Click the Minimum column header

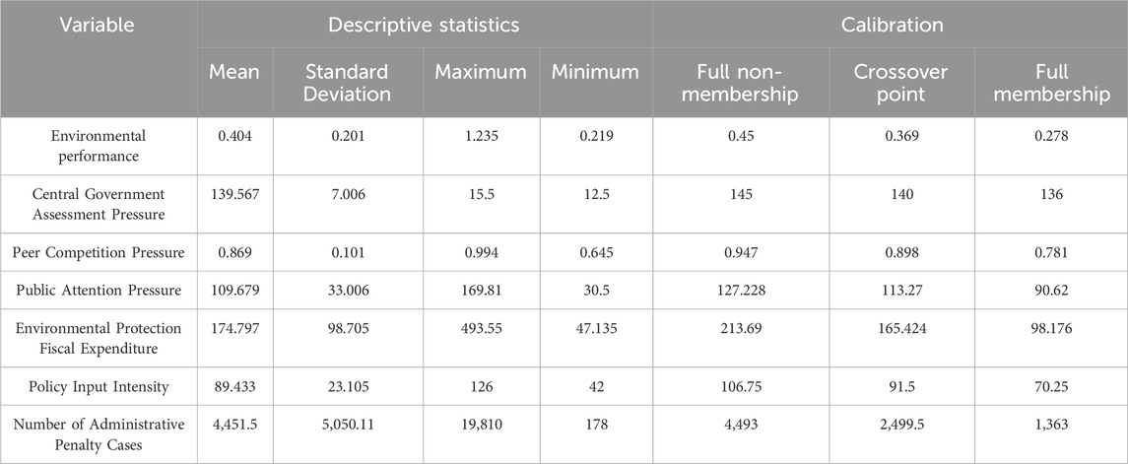click(595, 72)
